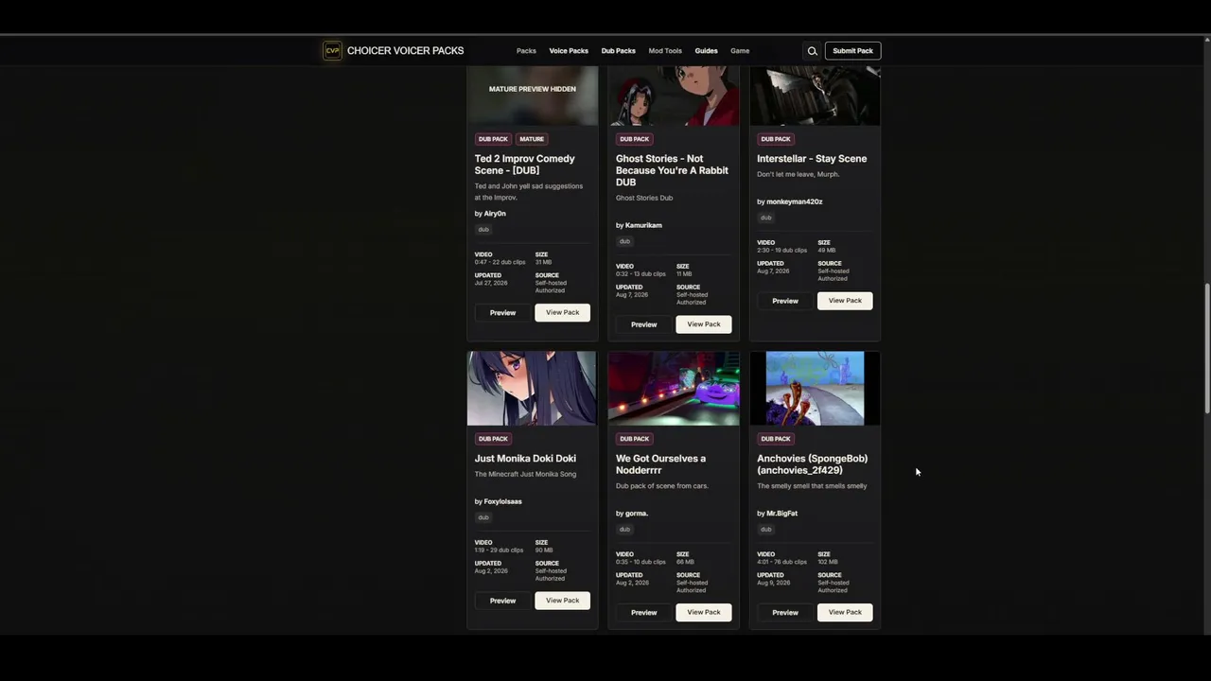Preview the Anchovies (SpongeBob) pack
Screen dimensions: 1211x681
[x=784, y=613]
